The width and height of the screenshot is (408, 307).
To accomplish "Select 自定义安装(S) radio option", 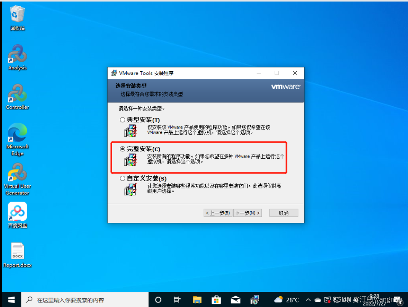I will 123,178.
